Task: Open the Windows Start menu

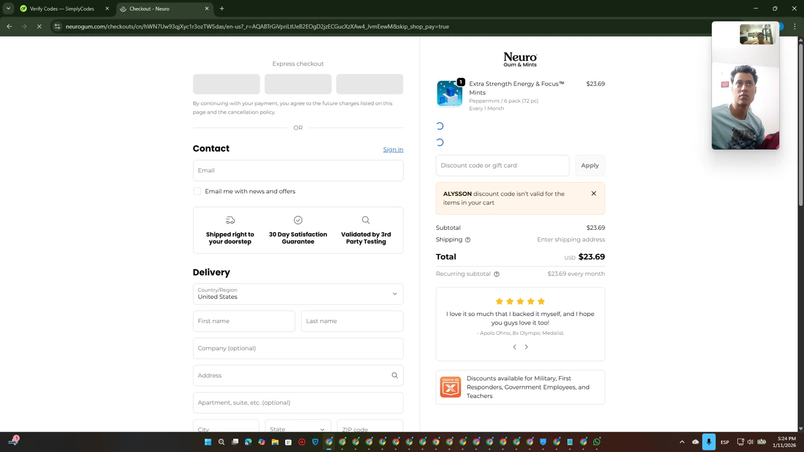Action: point(208,442)
